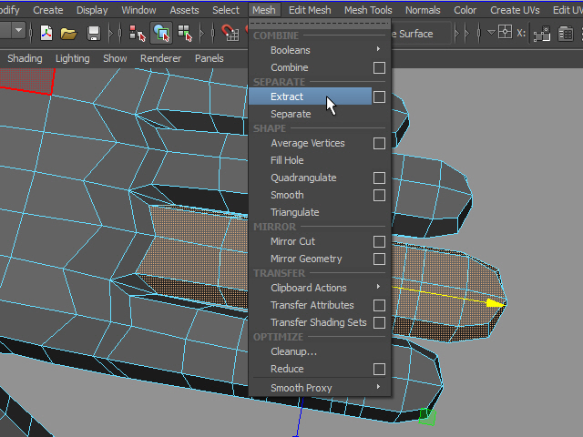583x437 pixels.
Task: Open the Color menu
Action: click(x=465, y=10)
